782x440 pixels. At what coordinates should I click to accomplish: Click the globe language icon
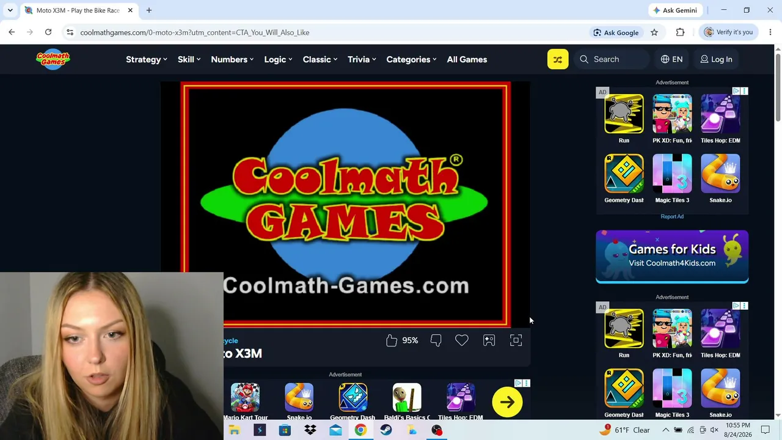(665, 59)
